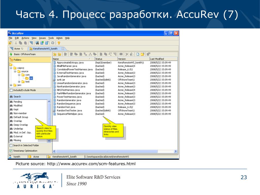Click the last icon in the file toolbar
260x195 pixels.
pyautogui.click(x=148, y=54)
